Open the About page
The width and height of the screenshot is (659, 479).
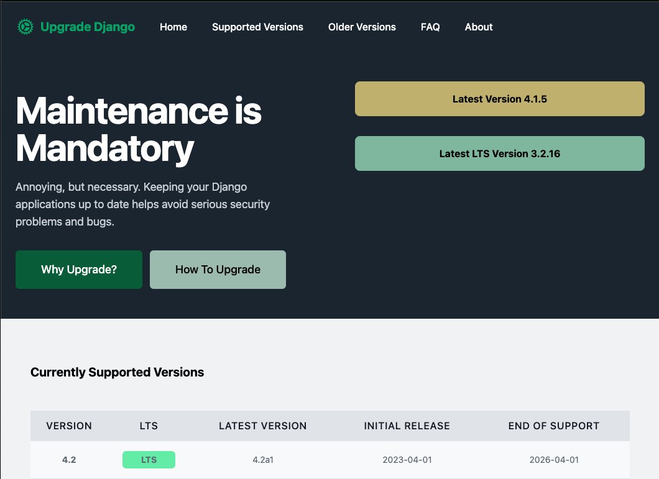tap(478, 27)
